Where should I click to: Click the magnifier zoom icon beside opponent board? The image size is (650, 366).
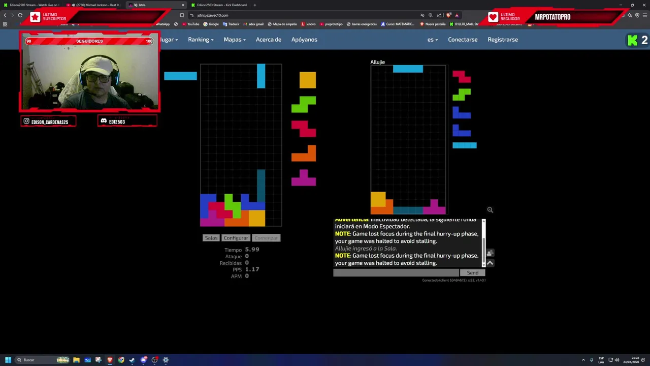(x=490, y=209)
